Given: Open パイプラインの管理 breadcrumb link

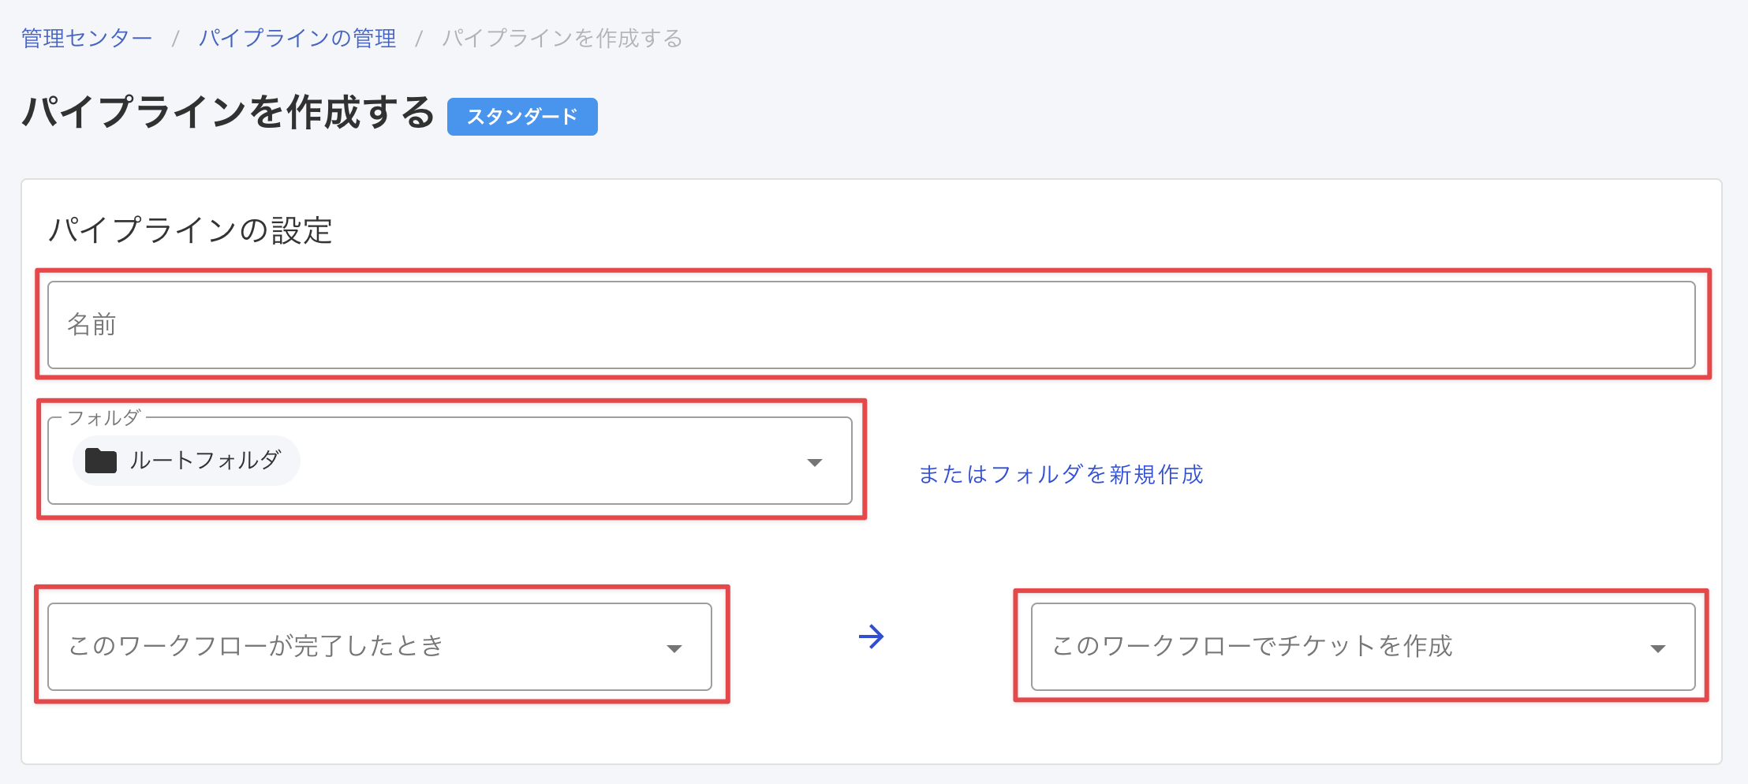Looking at the screenshot, I should point(297,38).
